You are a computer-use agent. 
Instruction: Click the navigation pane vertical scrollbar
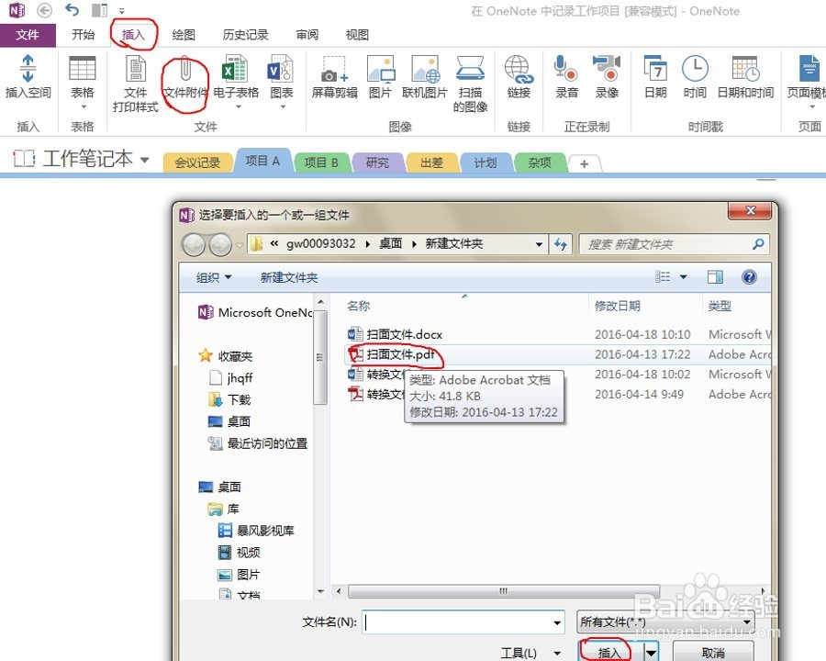point(320,357)
